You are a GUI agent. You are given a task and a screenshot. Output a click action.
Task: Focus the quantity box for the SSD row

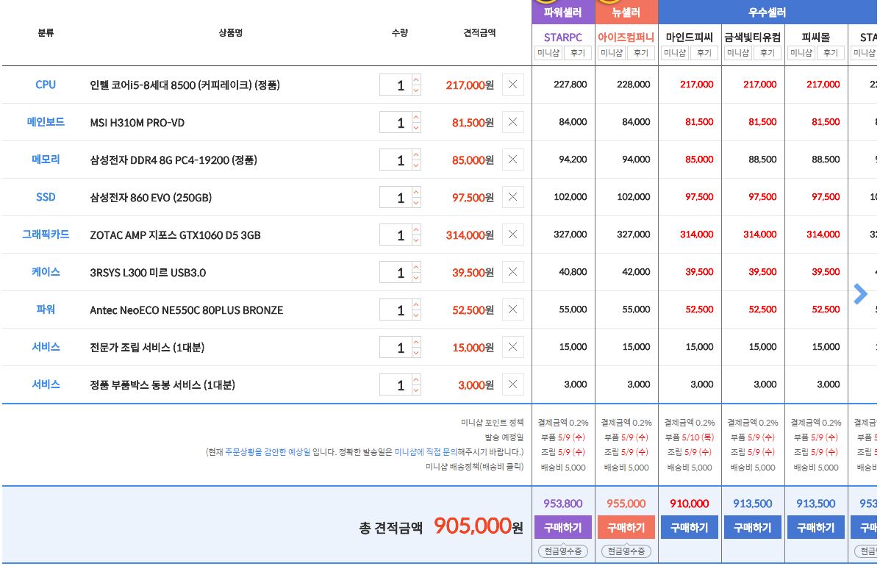pyautogui.click(x=396, y=197)
